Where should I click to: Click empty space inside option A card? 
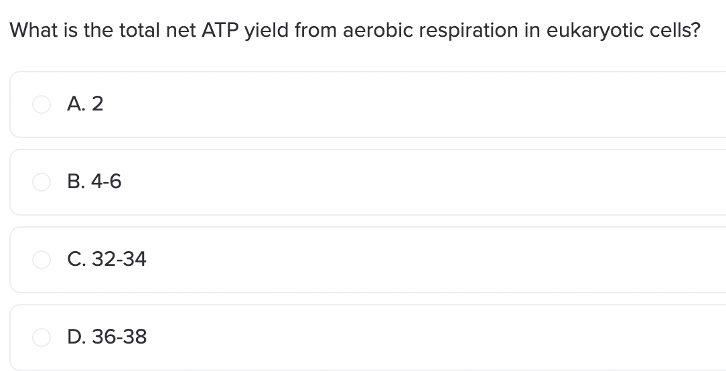[417, 104]
